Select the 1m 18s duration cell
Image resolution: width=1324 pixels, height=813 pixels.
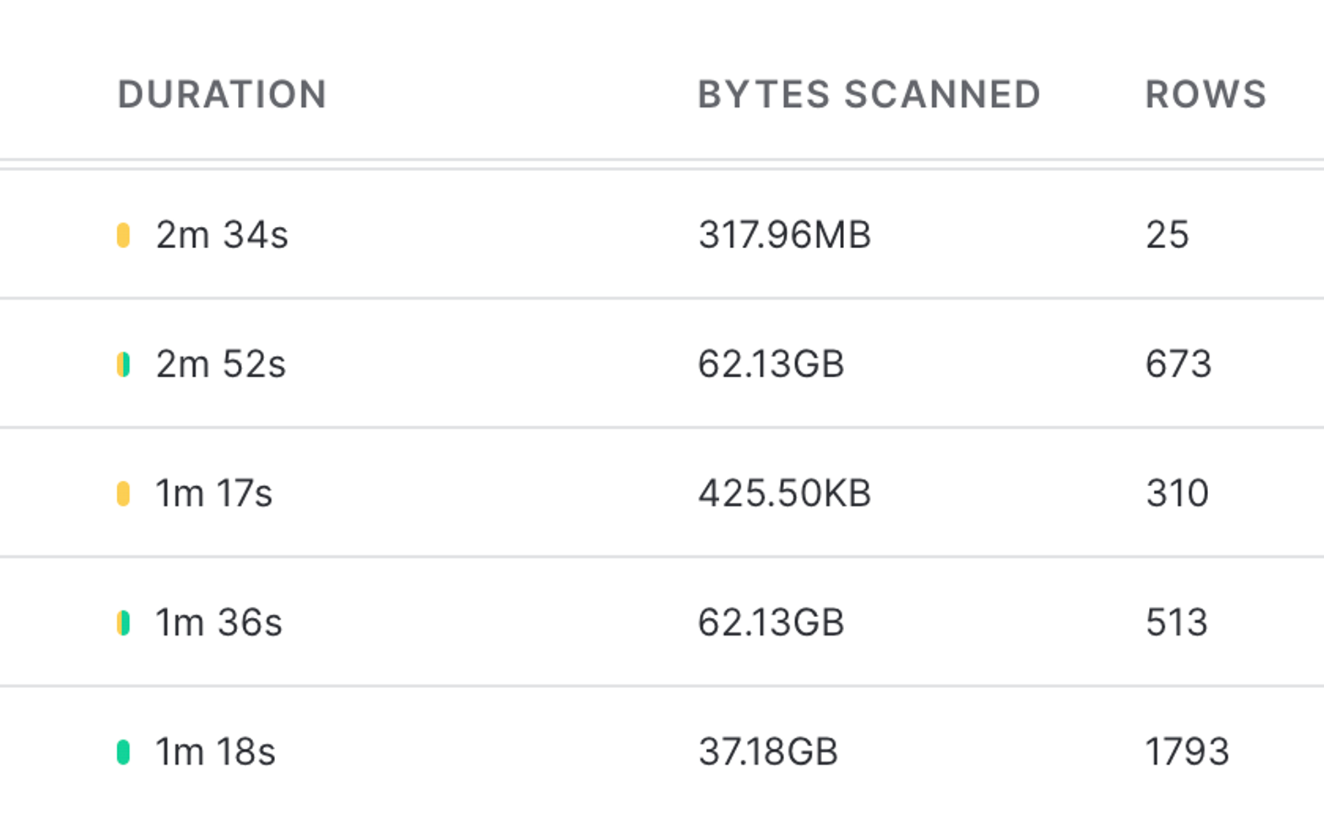click(x=215, y=752)
